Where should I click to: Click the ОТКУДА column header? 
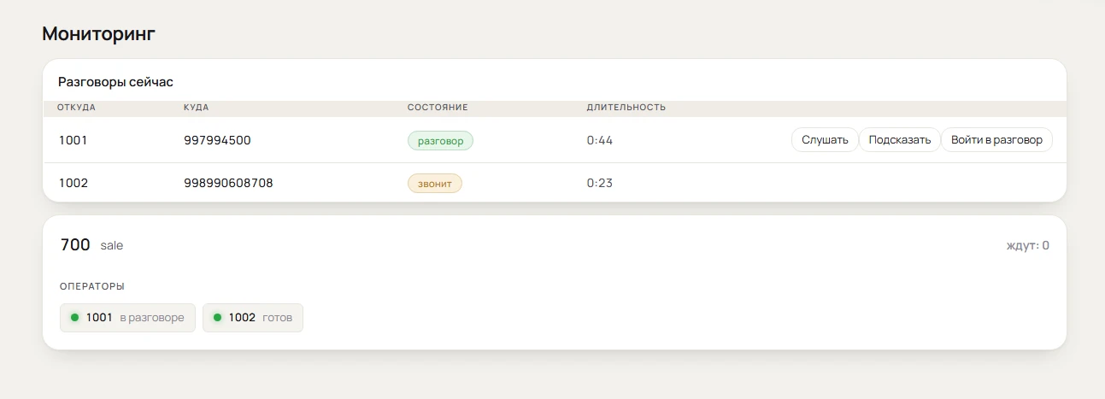click(x=77, y=108)
